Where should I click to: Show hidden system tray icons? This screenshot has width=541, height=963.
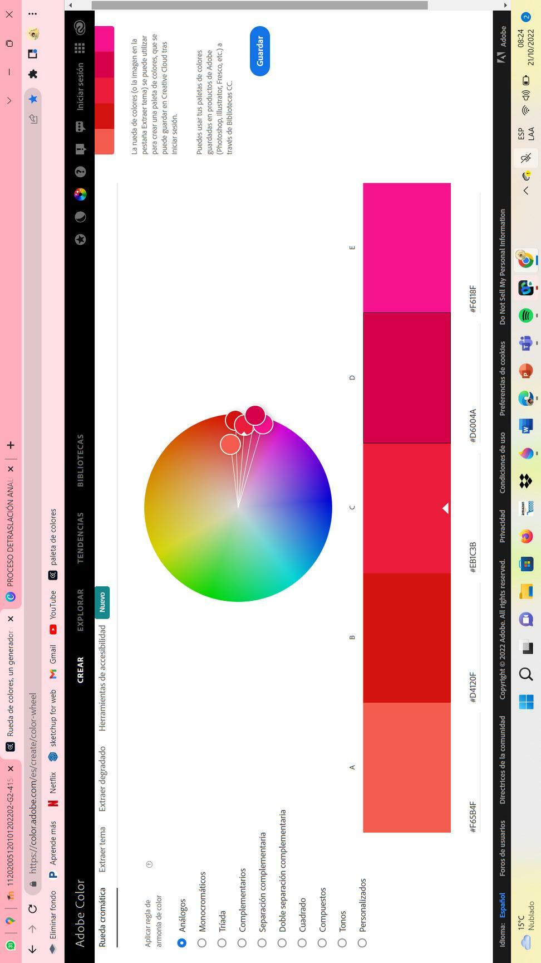[526, 191]
